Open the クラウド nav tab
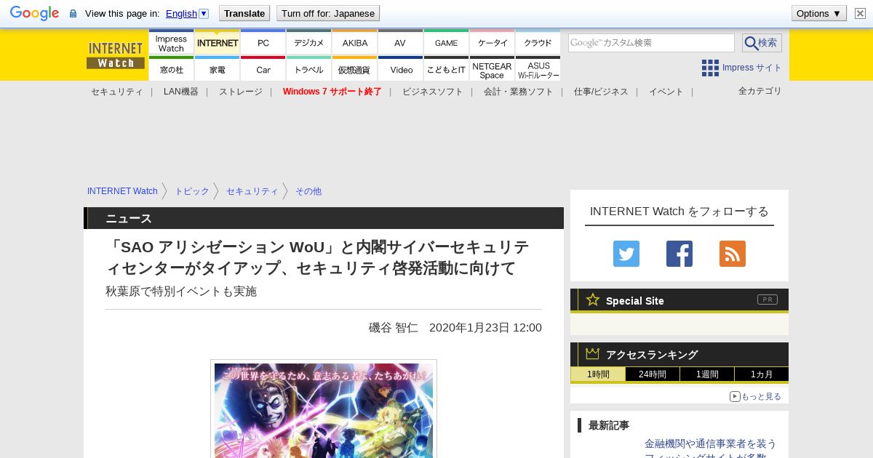The height and width of the screenshot is (458, 873). [538, 43]
